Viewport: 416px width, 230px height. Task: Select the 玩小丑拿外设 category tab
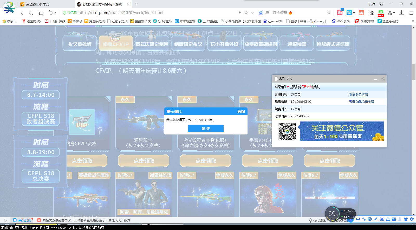click(224, 43)
